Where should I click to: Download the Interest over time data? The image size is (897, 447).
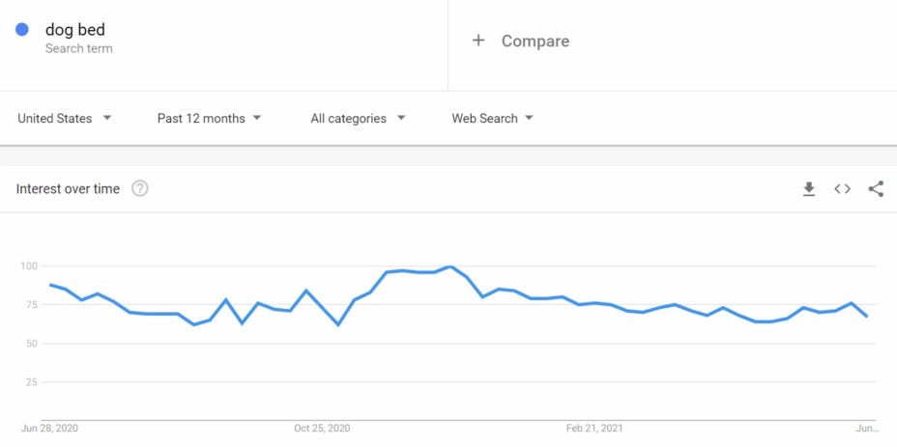point(809,189)
